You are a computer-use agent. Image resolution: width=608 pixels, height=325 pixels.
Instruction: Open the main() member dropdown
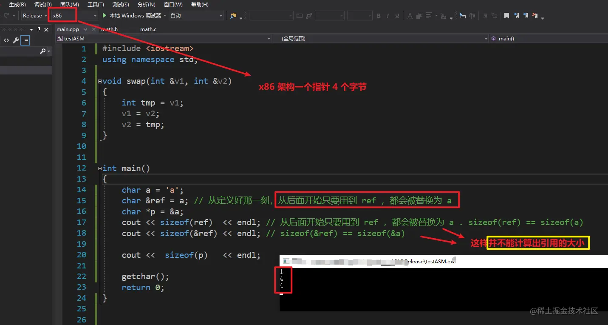pyautogui.click(x=549, y=38)
